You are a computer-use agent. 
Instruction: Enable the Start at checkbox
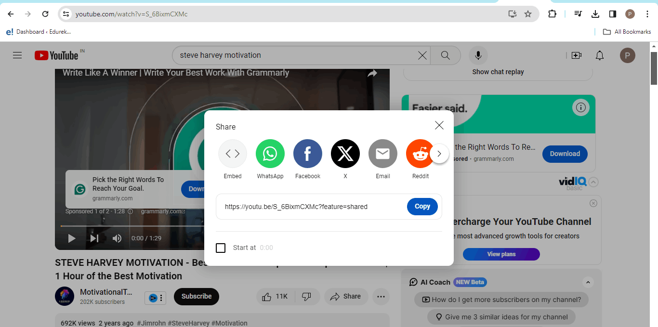[x=221, y=248]
